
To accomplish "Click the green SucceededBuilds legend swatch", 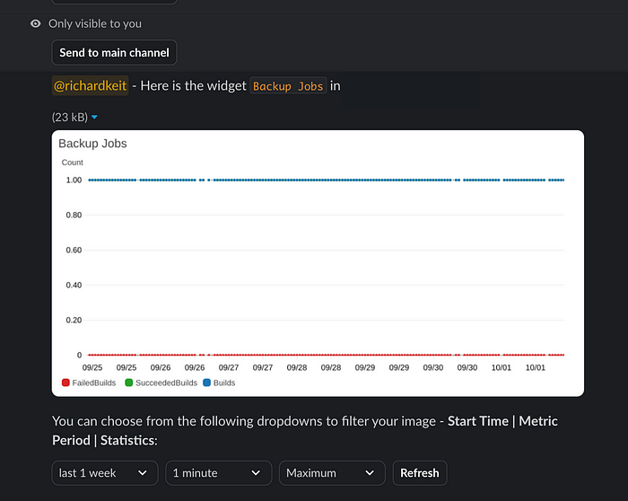I will pos(128,382).
